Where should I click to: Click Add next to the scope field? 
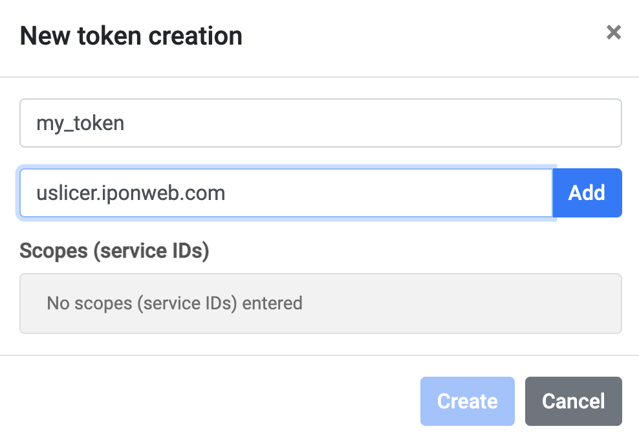pyautogui.click(x=587, y=193)
